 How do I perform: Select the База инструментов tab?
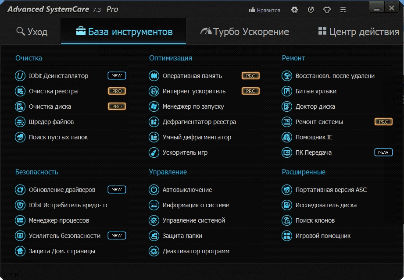coord(123,32)
